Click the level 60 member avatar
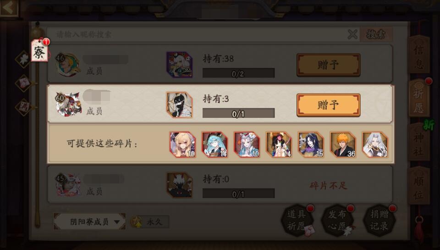Image resolution: width=440 pixels, height=250 pixels. pos(68,104)
